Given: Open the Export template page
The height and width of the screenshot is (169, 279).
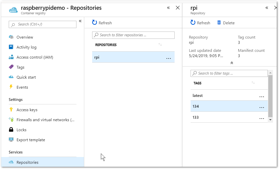Looking at the screenshot, I should click(x=30, y=140).
